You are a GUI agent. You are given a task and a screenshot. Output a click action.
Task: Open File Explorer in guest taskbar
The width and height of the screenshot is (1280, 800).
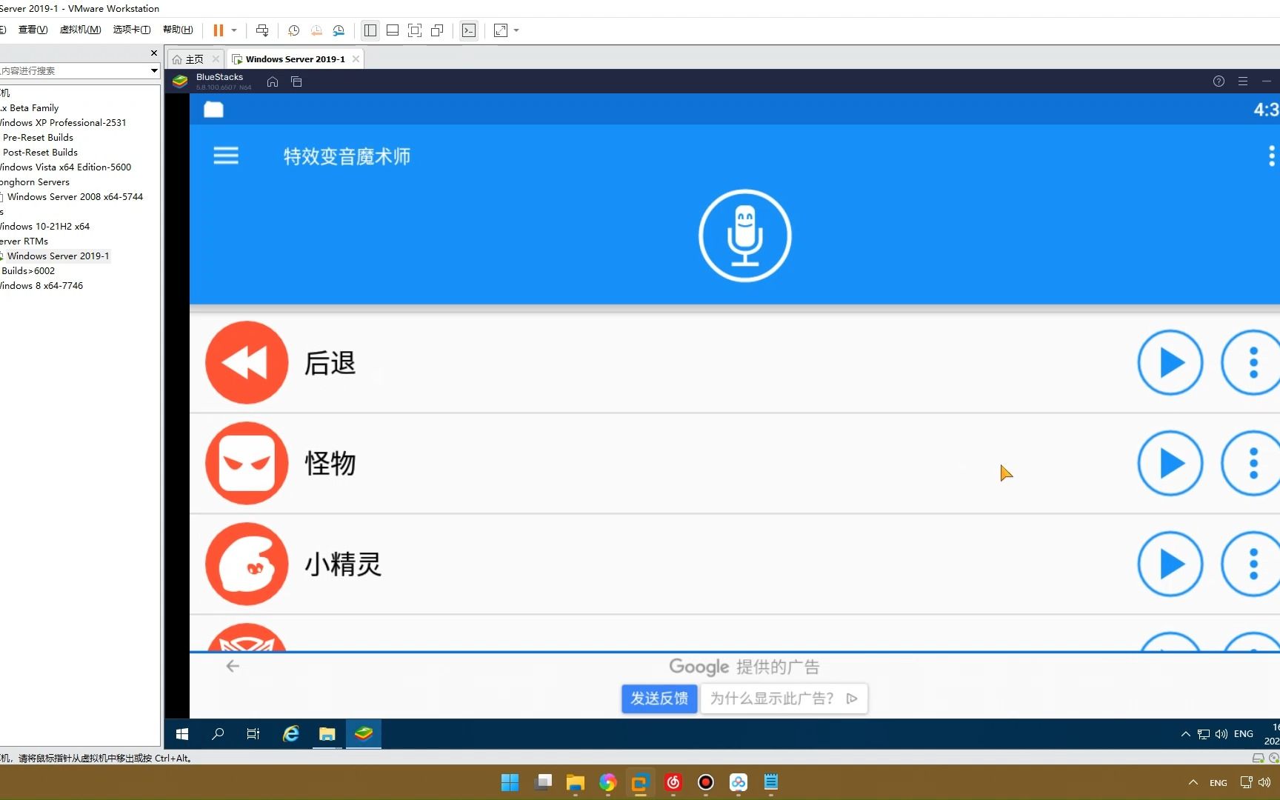(x=327, y=734)
